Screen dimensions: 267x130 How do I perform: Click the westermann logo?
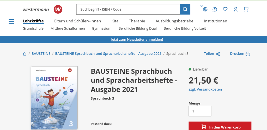pyautogui.click(x=43, y=9)
